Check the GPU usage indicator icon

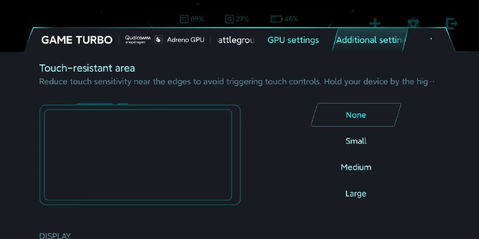[229, 19]
